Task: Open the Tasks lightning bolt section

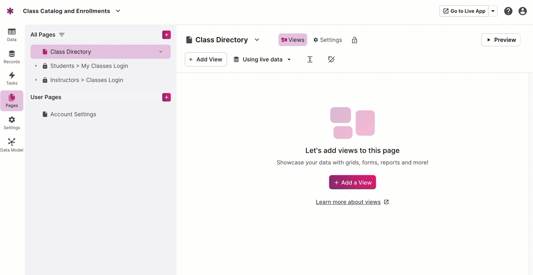Action: click(12, 78)
